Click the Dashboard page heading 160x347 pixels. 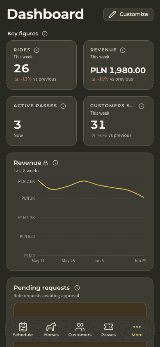[46, 14]
